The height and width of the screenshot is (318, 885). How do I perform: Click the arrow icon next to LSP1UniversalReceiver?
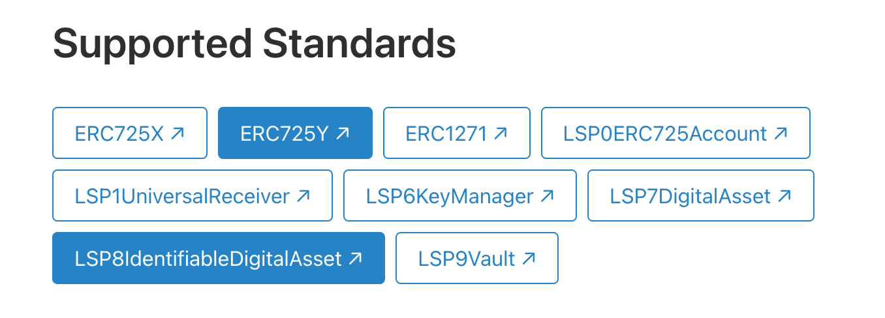click(x=303, y=196)
